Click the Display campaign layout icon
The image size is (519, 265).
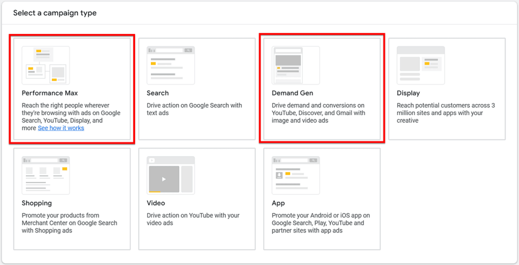pyautogui.click(x=420, y=65)
